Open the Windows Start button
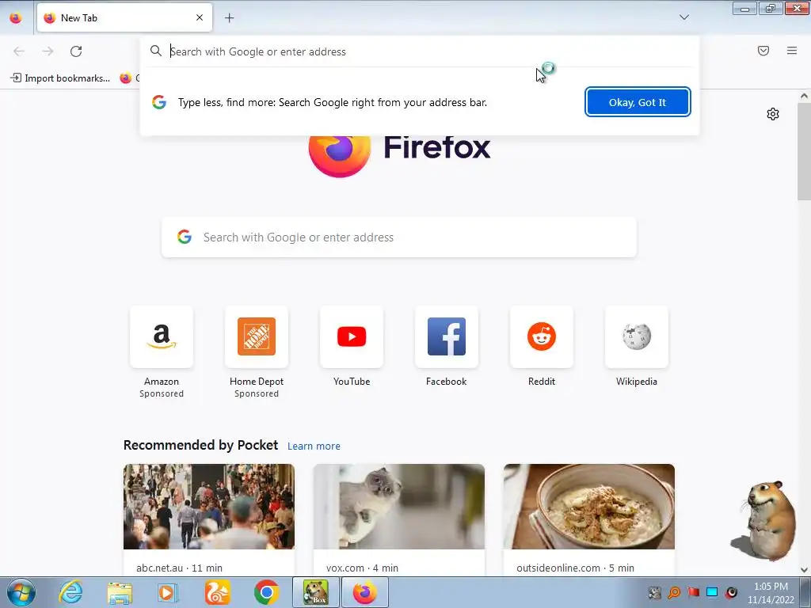811x608 pixels. 21,592
